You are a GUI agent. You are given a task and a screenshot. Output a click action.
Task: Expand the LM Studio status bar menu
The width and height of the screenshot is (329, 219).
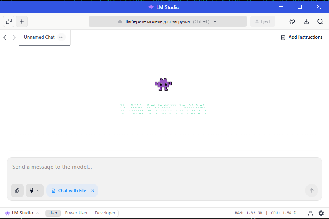22,213
